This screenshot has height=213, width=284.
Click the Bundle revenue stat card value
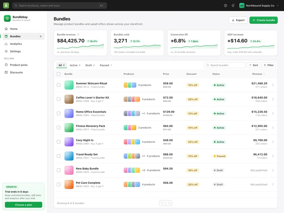coord(71,41)
